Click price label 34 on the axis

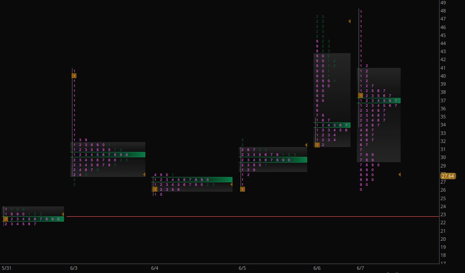443,125
